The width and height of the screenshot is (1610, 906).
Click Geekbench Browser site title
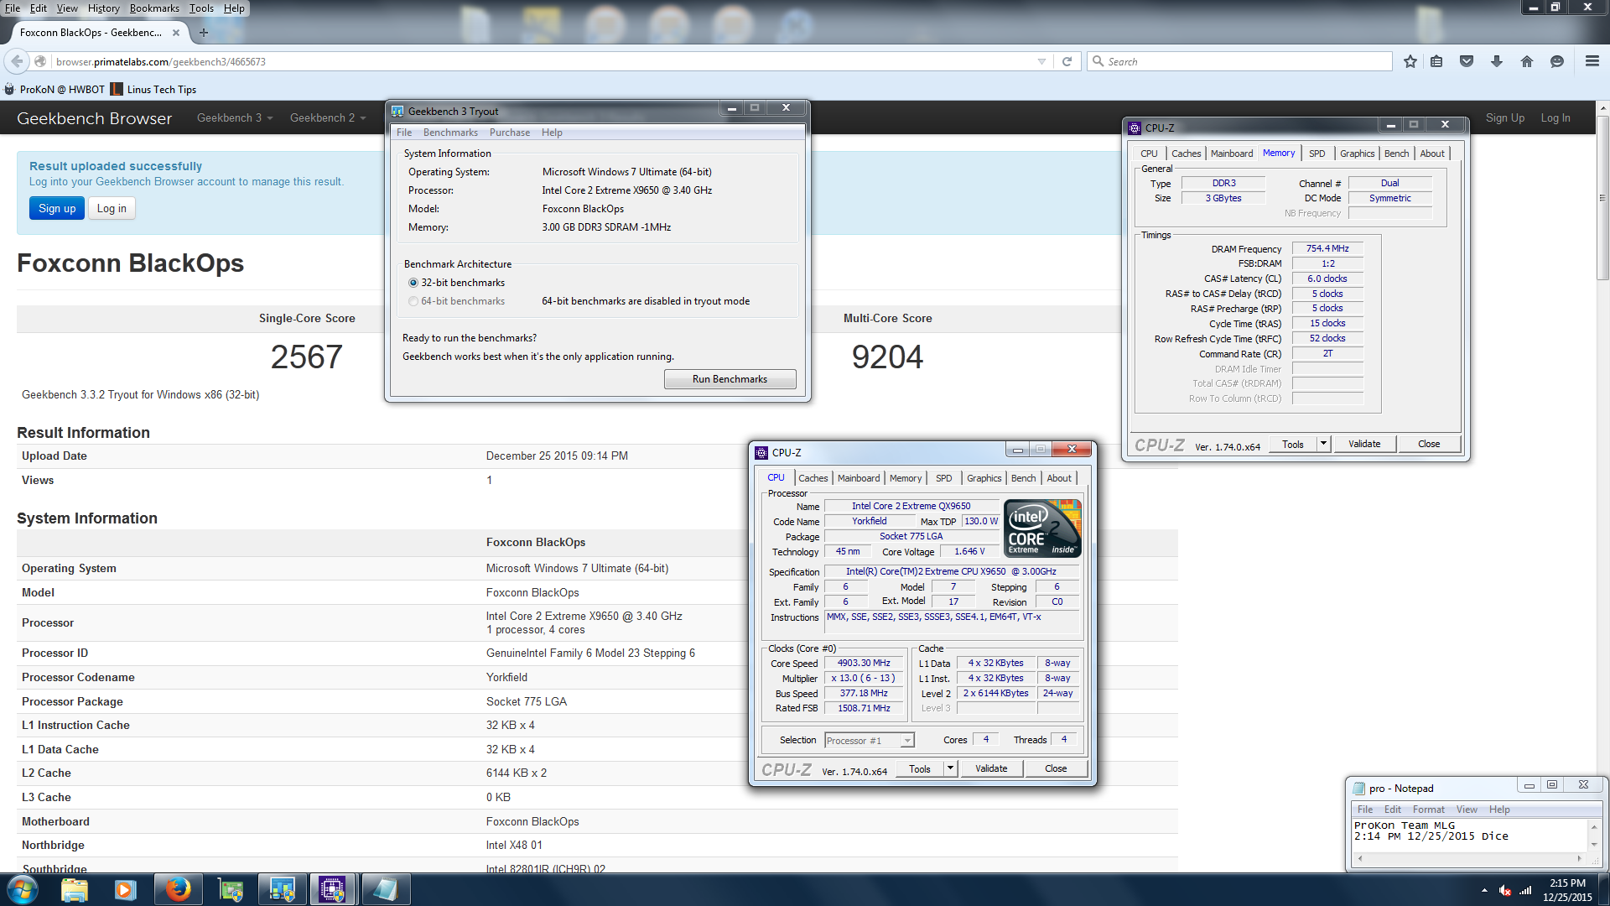[x=94, y=118]
